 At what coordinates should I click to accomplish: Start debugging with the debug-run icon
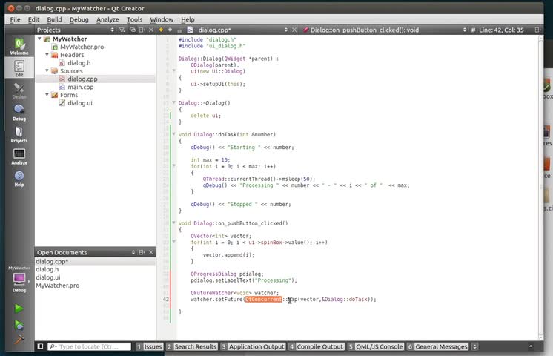[19, 325]
